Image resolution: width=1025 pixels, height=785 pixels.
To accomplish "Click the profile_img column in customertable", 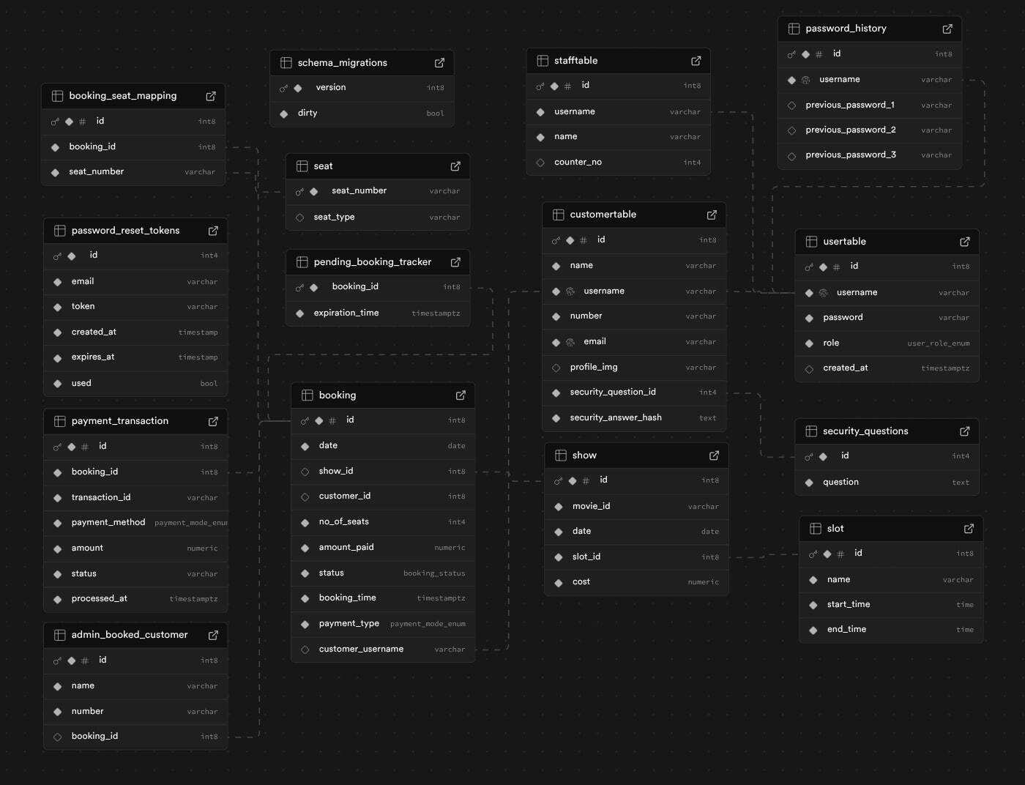I will pos(634,368).
